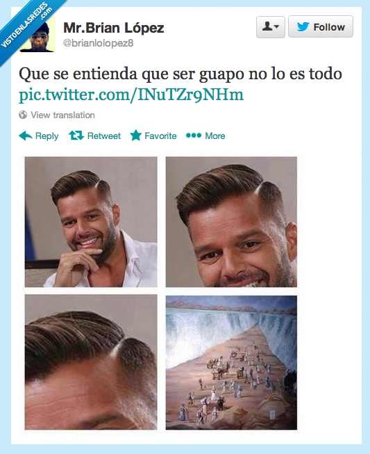Viewport: 370px width, 454px height.
Task: Click the Favorite star icon
Action: (135, 135)
